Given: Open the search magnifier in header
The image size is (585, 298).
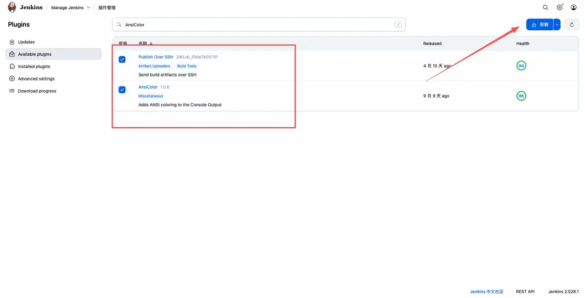Looking at the screenshot, I should coord(546,7).
